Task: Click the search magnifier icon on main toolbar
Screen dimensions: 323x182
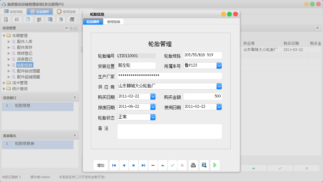Action: (x=6, y=19)
